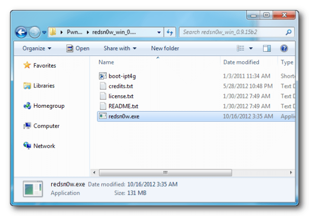Image resolution: width=309 pixels, height=216 pixels.
Task: Click the boot-ipt4g shortcut icon
Action: click(x=103, y=76)
